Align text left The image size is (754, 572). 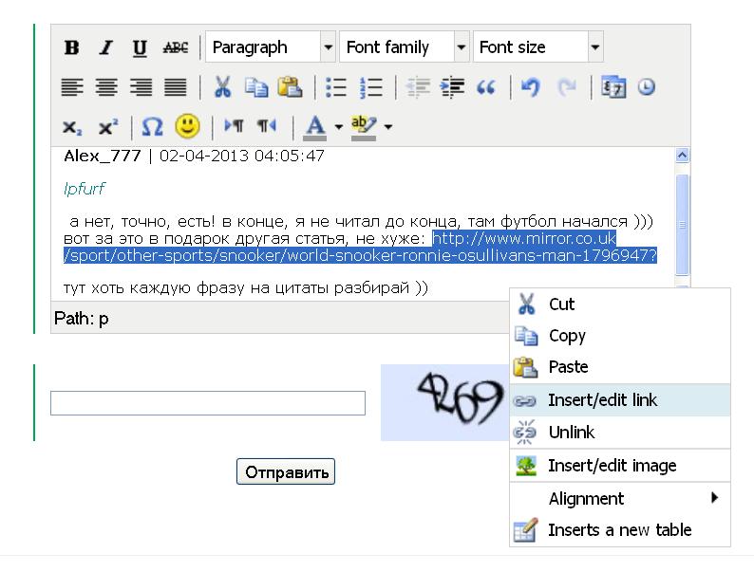tap(72, 87)
